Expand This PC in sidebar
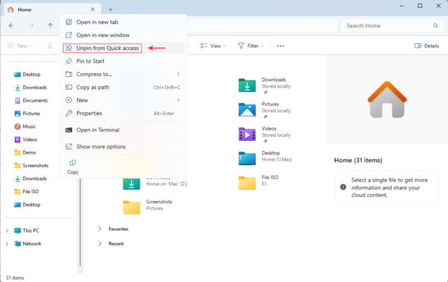 coord(8,231)
